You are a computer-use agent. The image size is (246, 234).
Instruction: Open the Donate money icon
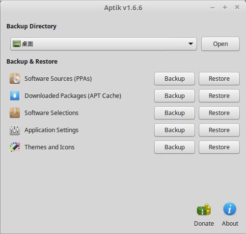204,210
